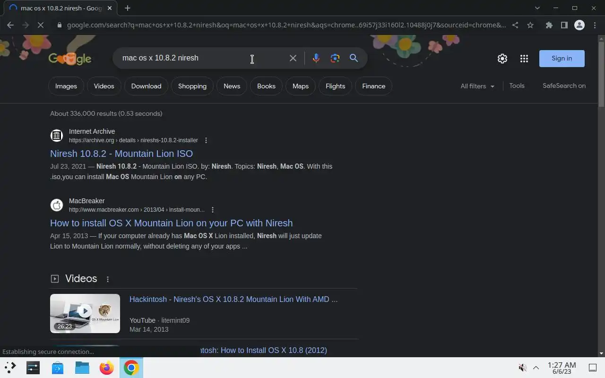Share this page from address bar
This screenshot has height=378, width=605.
pyautogui.click(x=515, y=25)
